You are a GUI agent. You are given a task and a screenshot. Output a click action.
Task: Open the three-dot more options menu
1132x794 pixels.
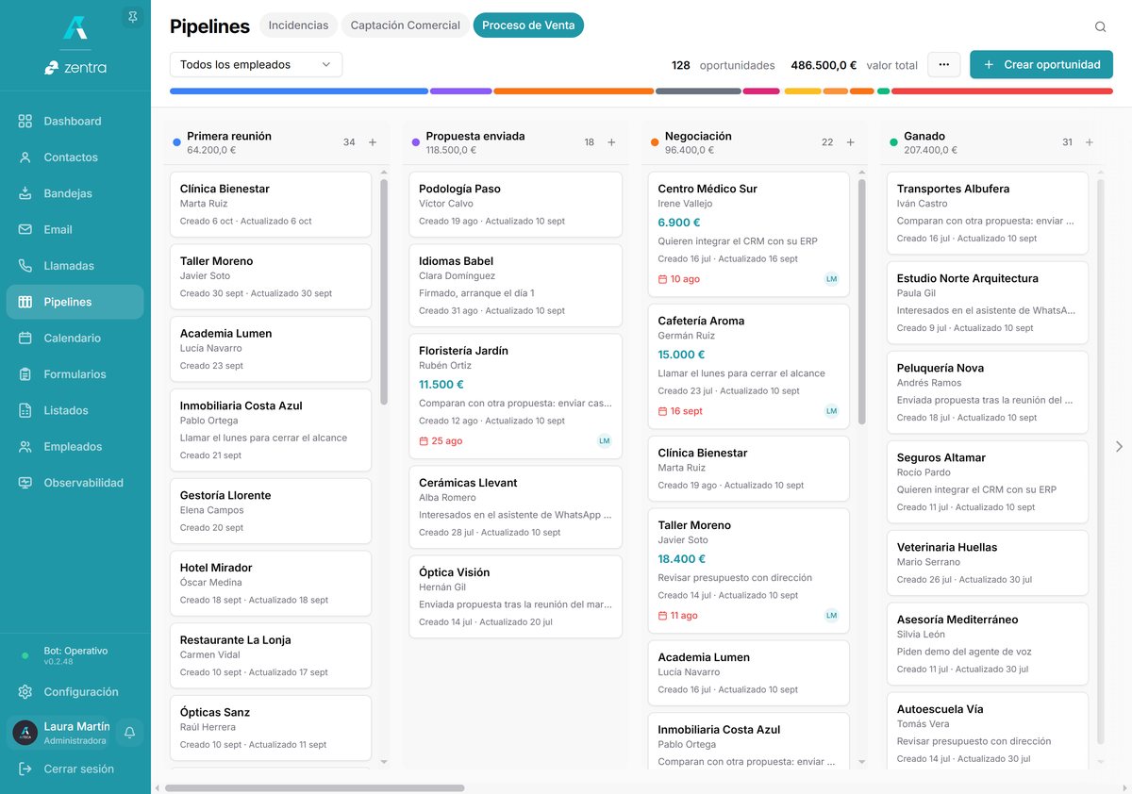click(944, 64)
